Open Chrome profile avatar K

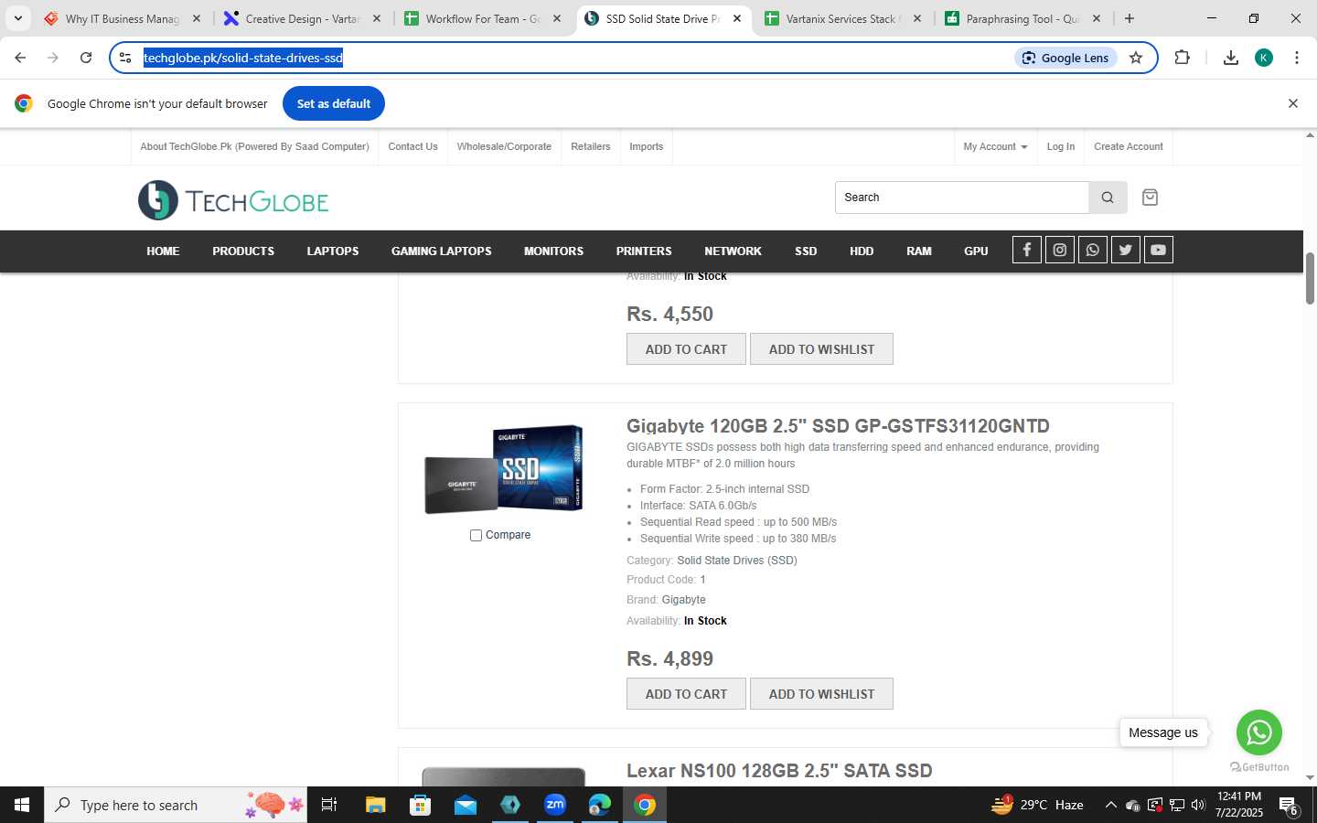point(1264,58)
